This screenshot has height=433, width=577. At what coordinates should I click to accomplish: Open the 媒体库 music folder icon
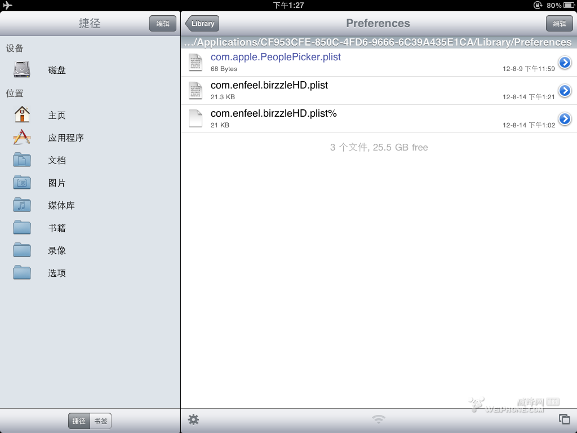click(22, 205)
